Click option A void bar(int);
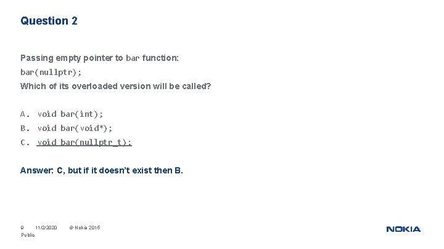 70,114
